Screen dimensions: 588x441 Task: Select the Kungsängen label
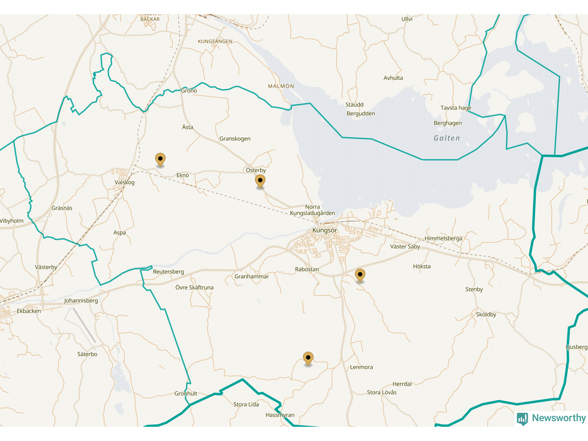(215, 41)
